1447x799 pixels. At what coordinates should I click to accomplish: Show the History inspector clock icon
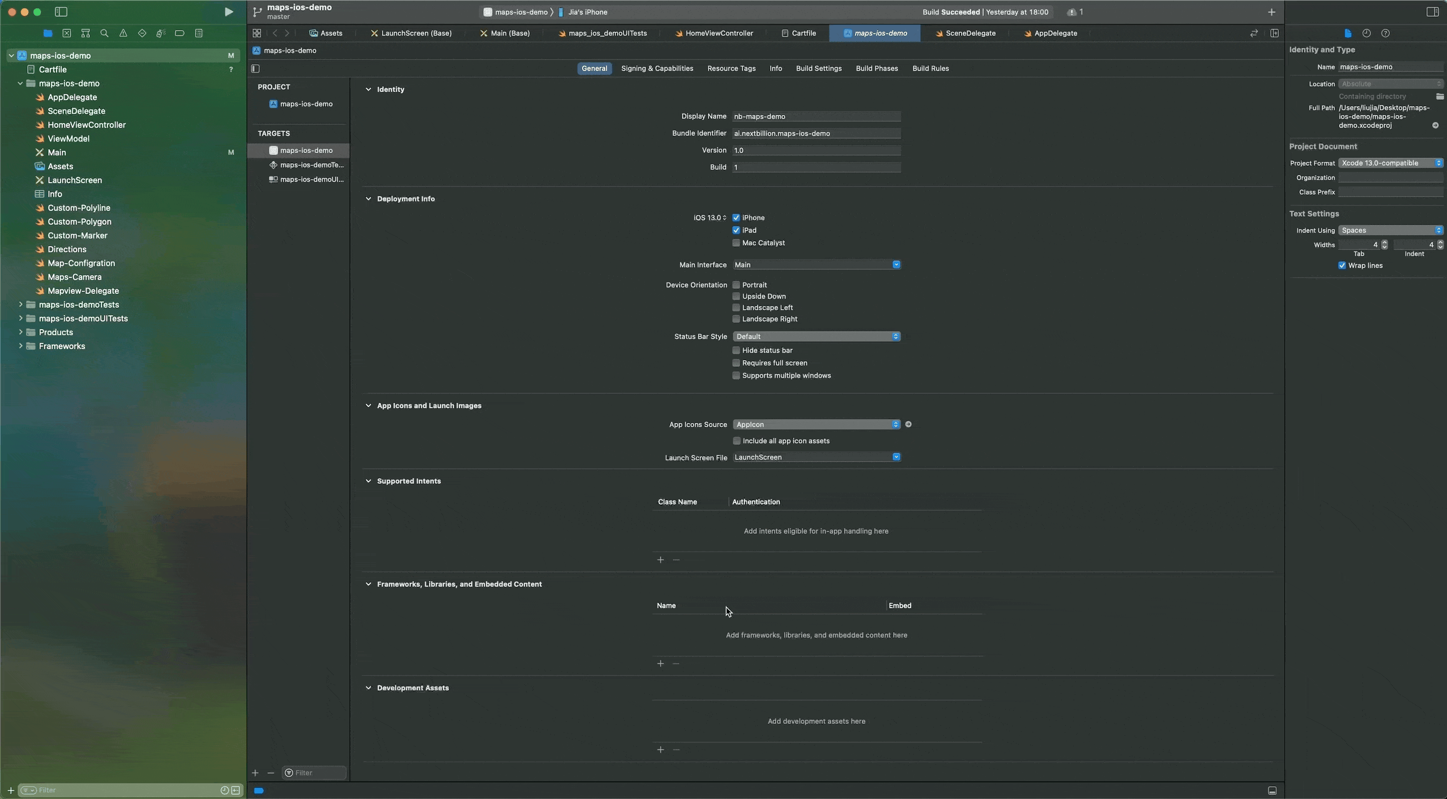click(1367, 33)
